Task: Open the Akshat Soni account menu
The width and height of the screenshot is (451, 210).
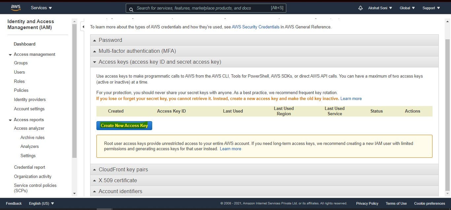Action: [x=380, y=8]
